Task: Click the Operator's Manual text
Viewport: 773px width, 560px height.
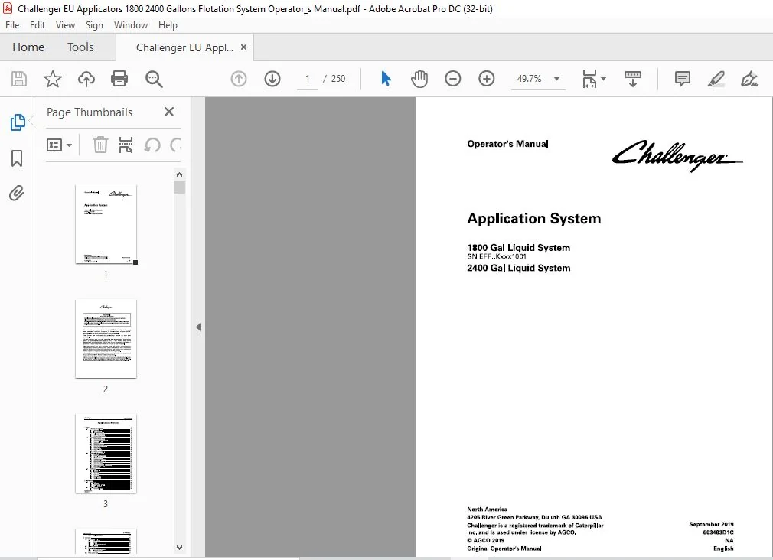Action: (x=507, y=144)
